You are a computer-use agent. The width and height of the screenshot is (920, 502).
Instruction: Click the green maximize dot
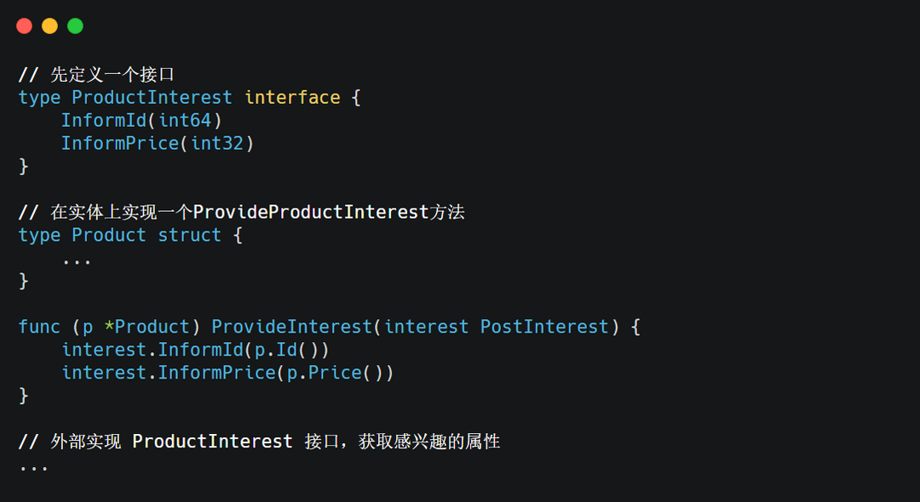coord(75,26)
